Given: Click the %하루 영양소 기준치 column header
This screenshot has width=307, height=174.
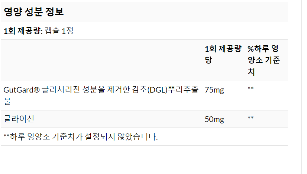Looking at the screenshot, I should 263,60.
